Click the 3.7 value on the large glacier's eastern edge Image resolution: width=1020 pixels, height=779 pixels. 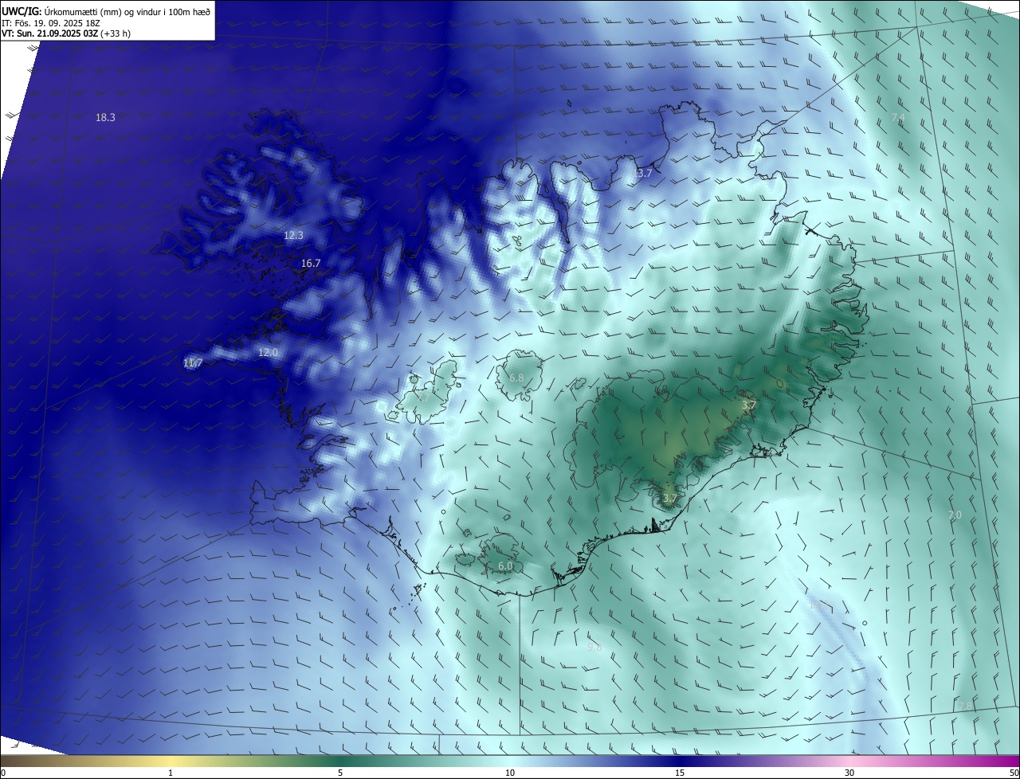(748, 405)
